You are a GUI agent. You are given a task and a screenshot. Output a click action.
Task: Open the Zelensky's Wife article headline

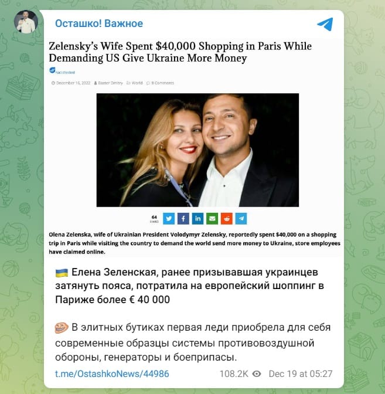pos(180,52)
